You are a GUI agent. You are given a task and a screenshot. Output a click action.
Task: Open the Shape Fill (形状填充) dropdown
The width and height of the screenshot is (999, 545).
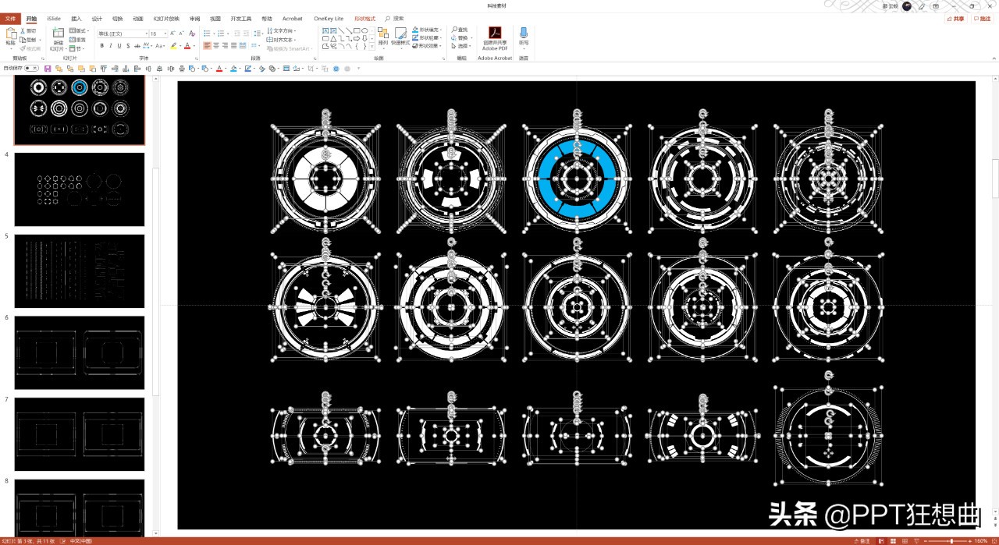coord(427,30)
